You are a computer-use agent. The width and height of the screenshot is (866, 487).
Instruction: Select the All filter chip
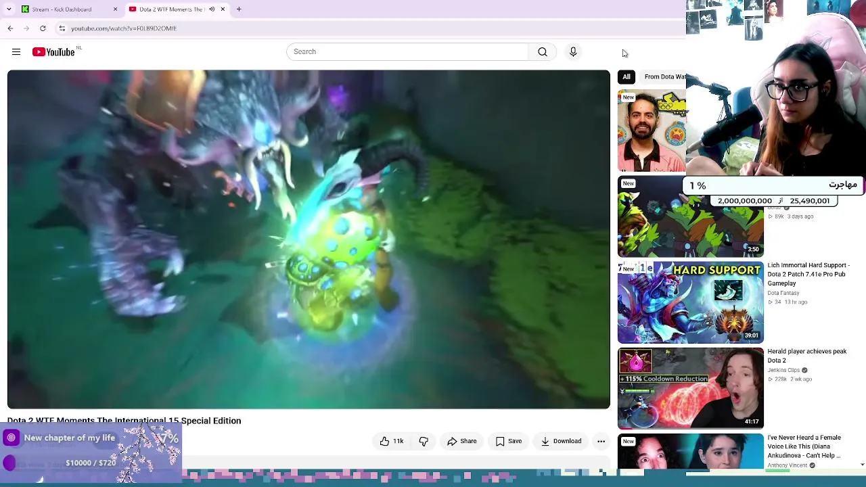tap(626, 77)
